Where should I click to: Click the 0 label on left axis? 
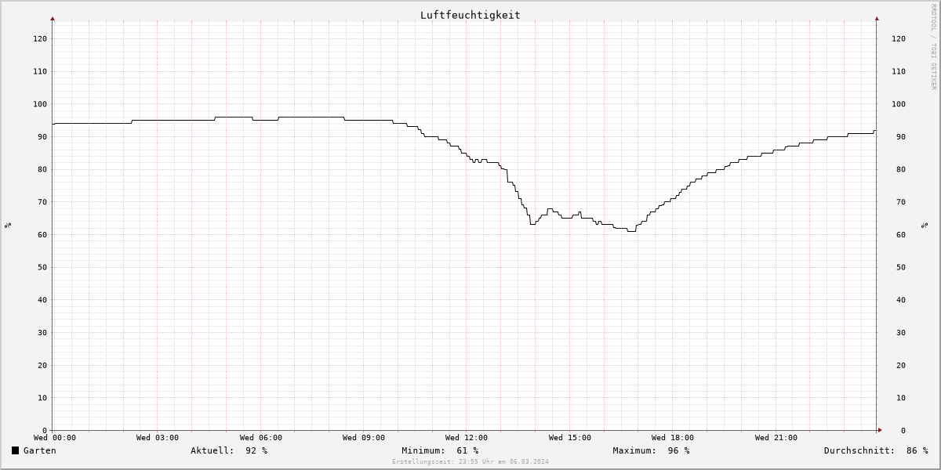point(45,430)
